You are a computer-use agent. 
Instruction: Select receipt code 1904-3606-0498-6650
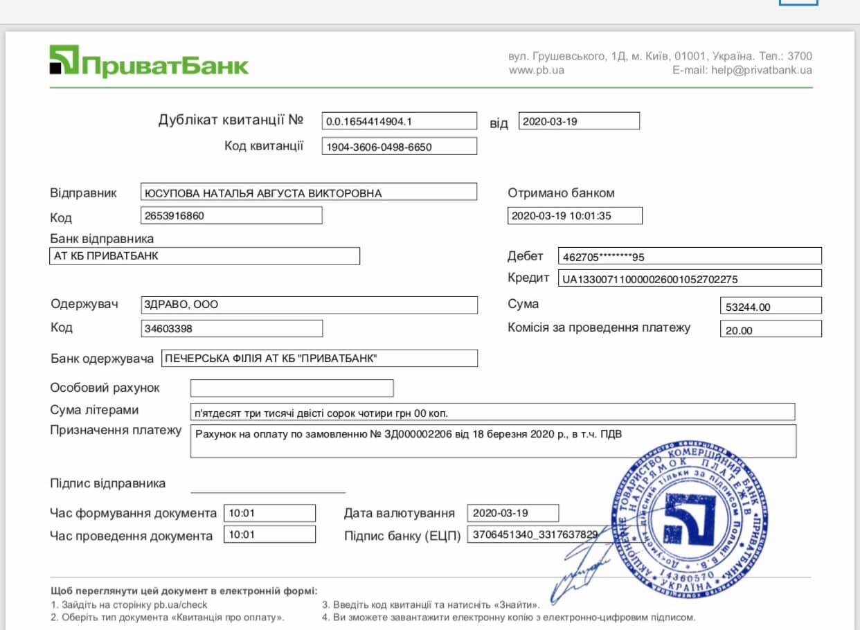tap(400, 146)
